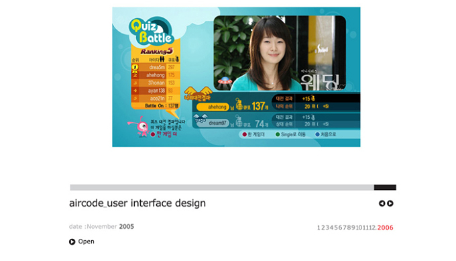The height and width of the screenshot is (261, 456).
Task: Click the play icon beside Open
Action: 72,242
